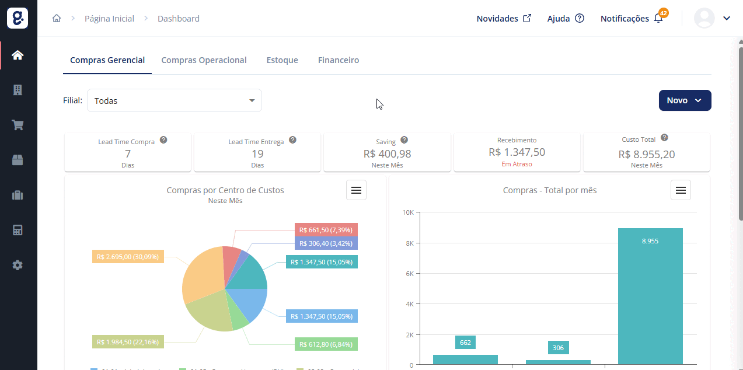Click the briefcase sidebar icon
Image resolution: width=743 pixels, height=370 pixels.
pyautogui.click(x=18, y=196)
